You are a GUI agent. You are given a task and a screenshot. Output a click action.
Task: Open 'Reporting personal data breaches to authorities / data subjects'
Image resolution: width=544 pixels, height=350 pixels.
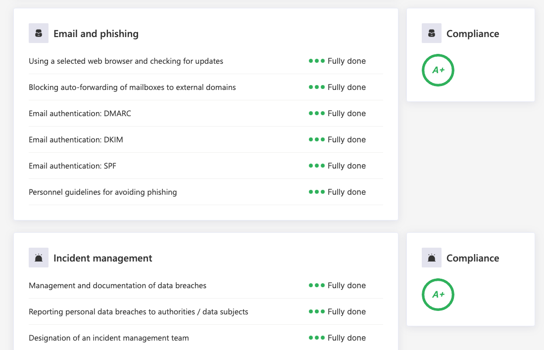pyautogui.click(x=139, y=312)
